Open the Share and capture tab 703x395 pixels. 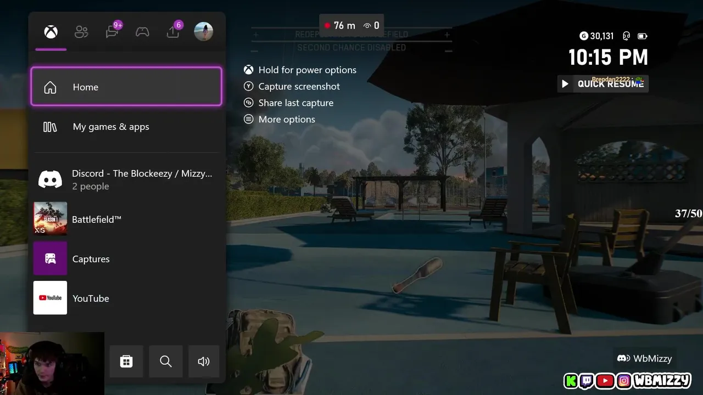tap(174, 31)
